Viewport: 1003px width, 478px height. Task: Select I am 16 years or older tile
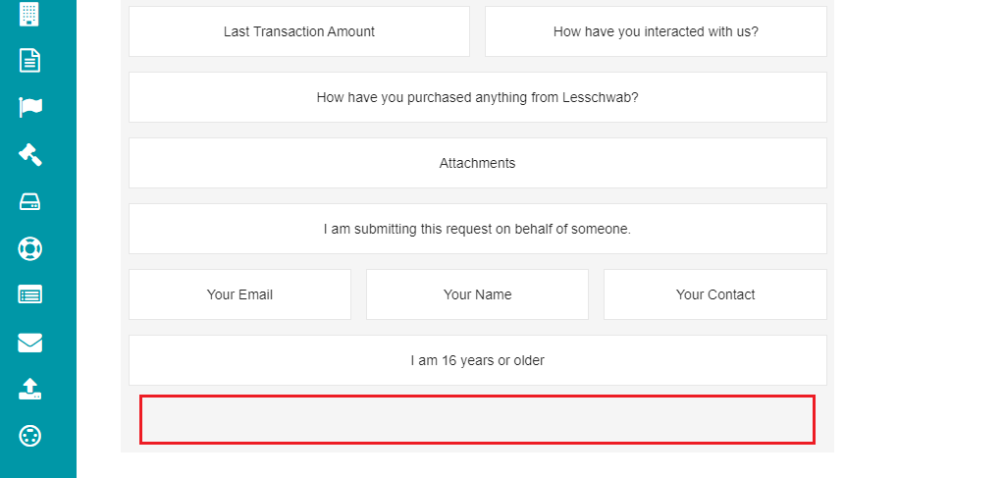click(x=478, y=360)
